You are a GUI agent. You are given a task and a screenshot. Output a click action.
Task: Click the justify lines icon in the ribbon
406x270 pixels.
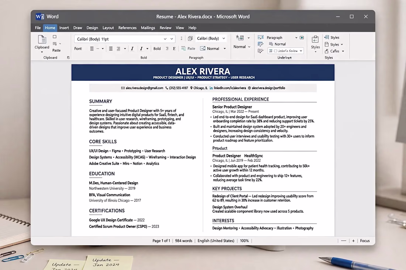coord(111,49)
